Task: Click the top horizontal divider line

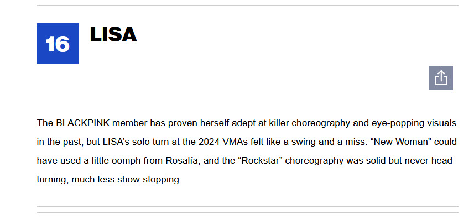Action: tap(248, 5)
